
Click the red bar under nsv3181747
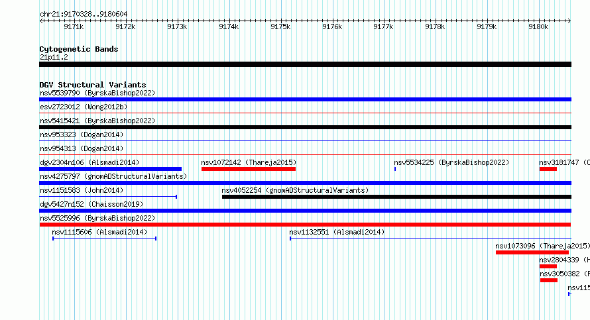coord(548,169)
